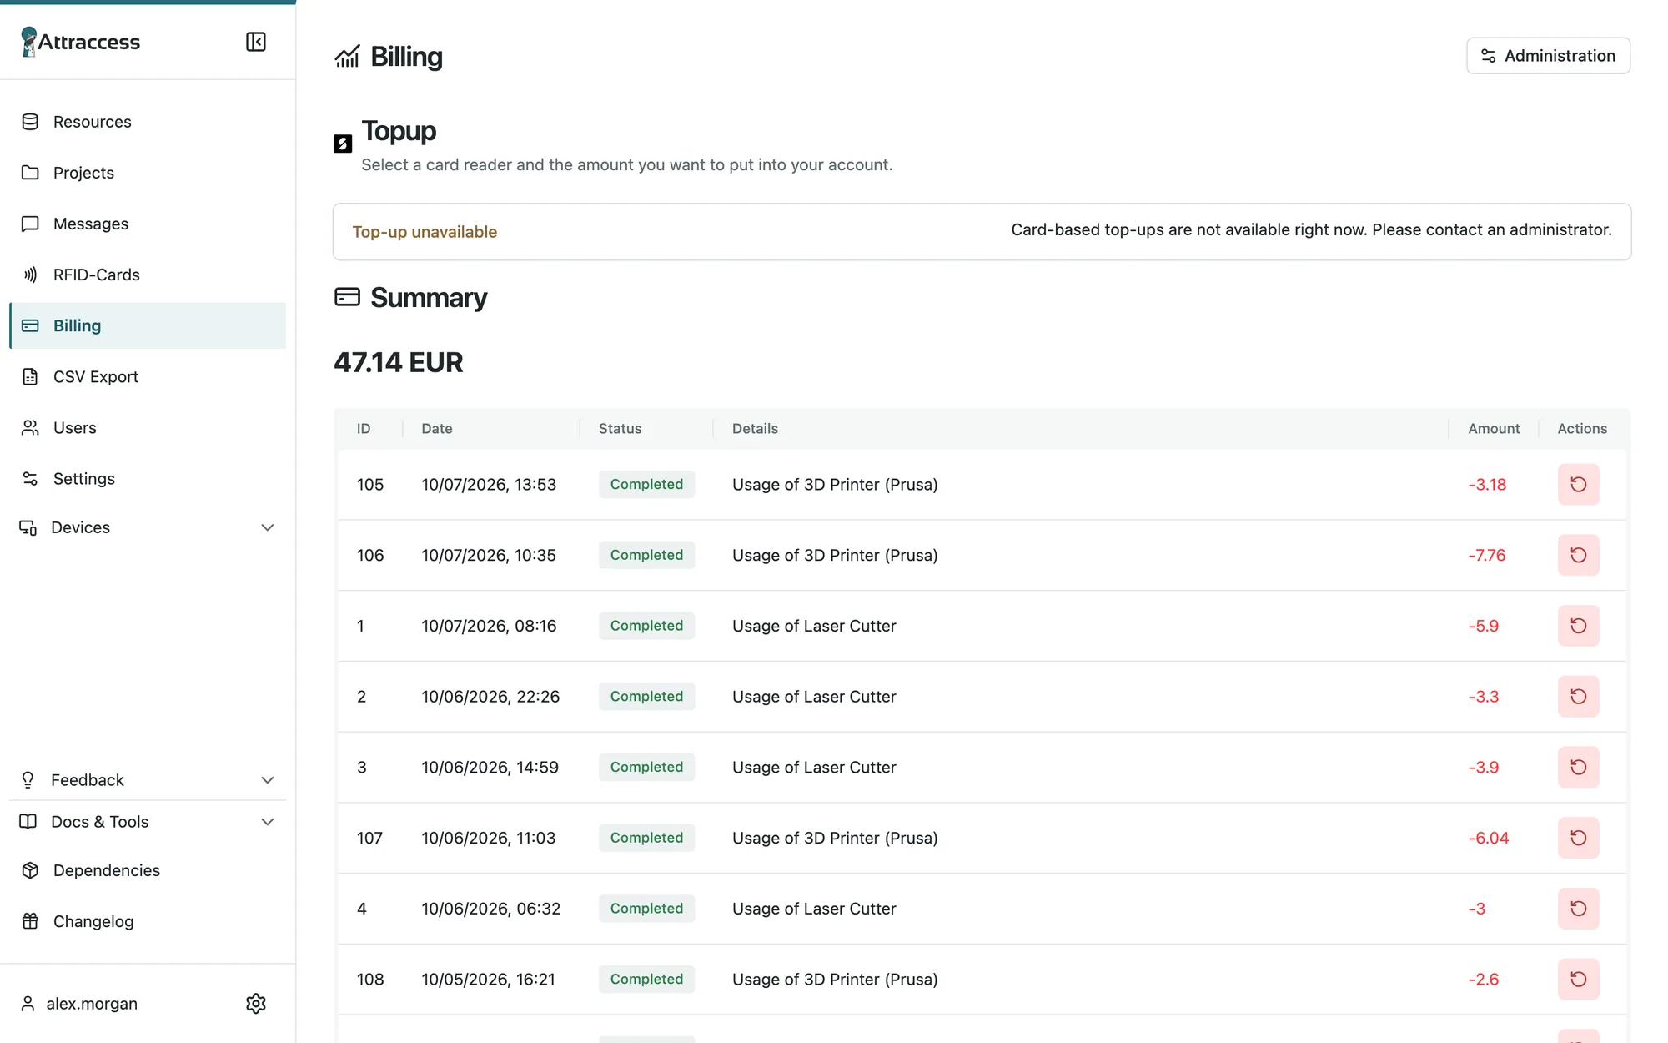The image size is (1668, 1043).
Task: Open user settings gear next to alex.morgan
Action: pos(256,1004)
